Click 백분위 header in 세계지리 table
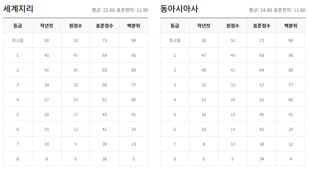 134,25
